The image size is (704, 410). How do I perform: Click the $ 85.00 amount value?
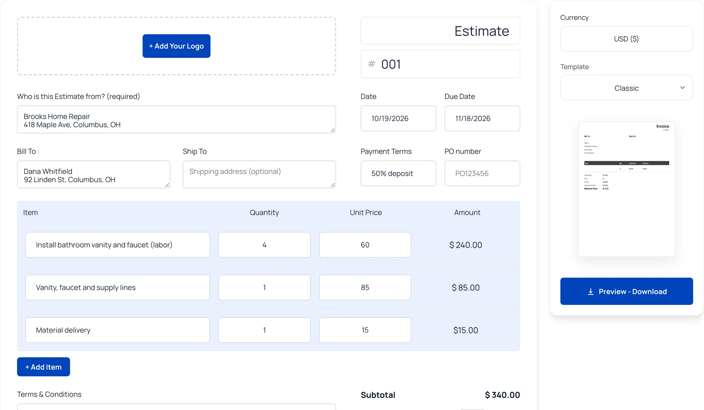pos(465,287)
